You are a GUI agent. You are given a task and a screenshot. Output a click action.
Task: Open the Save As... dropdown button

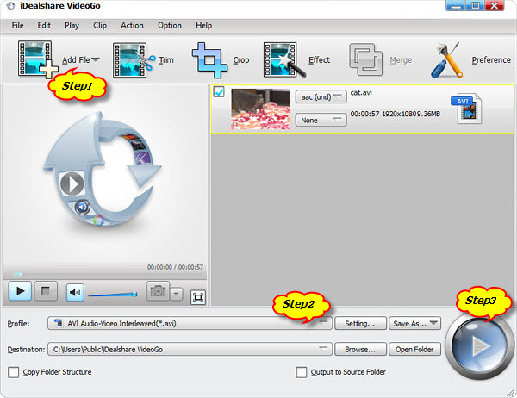[x=414, y=323]
